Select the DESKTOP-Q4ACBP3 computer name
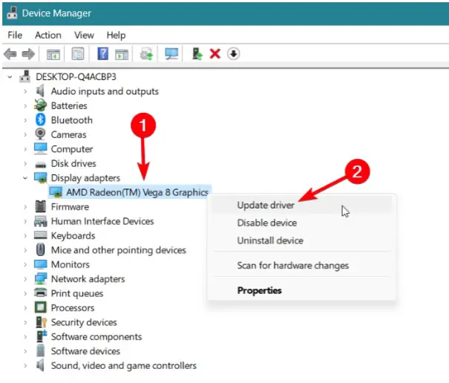The image size is (449, 383). 76,76
